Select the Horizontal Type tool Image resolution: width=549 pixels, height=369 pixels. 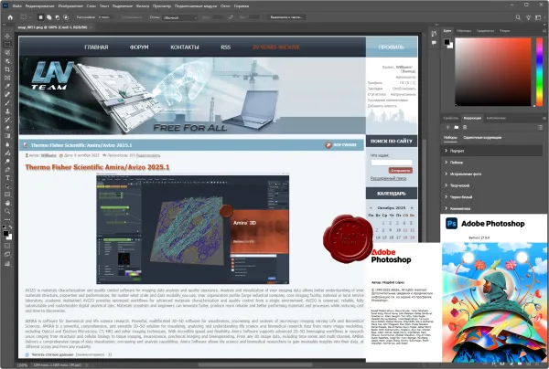[7, 178]
